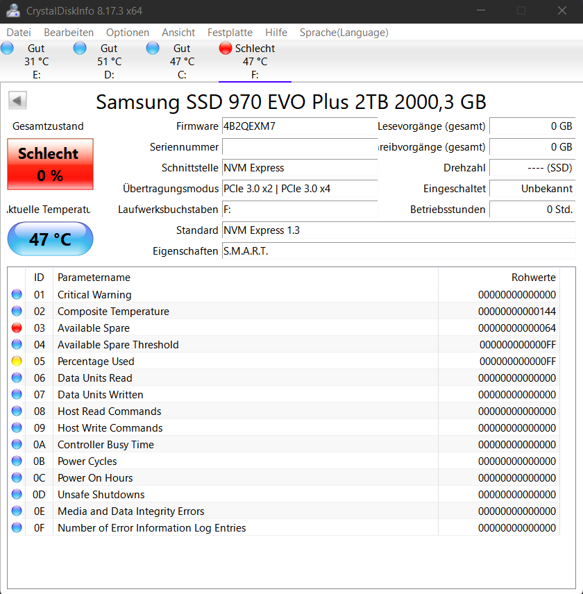
Task: Select the Available Spare Threshold parameter name
Action: click(118, 345)
